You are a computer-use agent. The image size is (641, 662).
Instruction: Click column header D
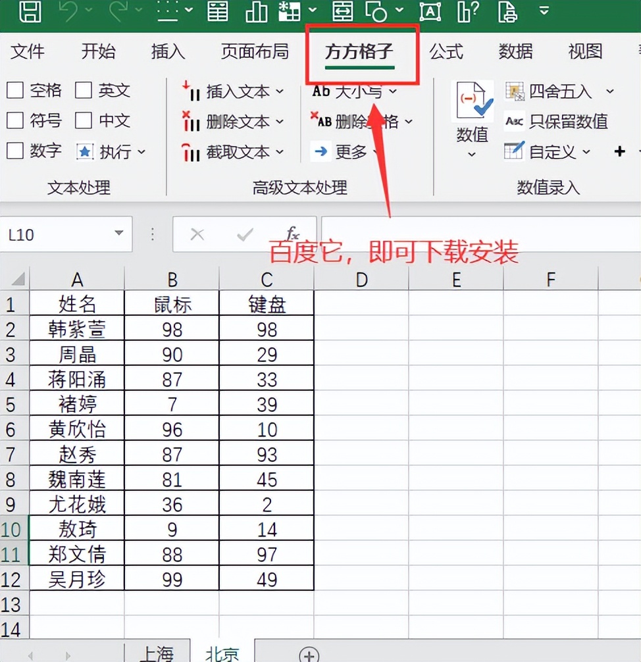361,280
